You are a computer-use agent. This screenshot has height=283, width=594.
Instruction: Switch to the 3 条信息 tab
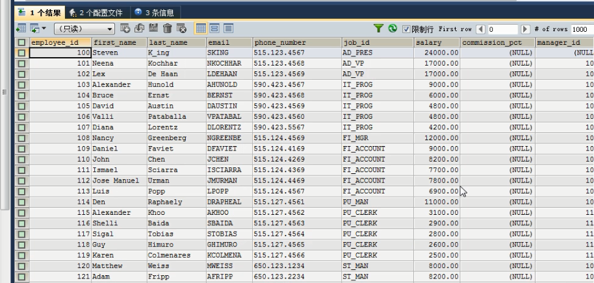[x=155, y=12]
